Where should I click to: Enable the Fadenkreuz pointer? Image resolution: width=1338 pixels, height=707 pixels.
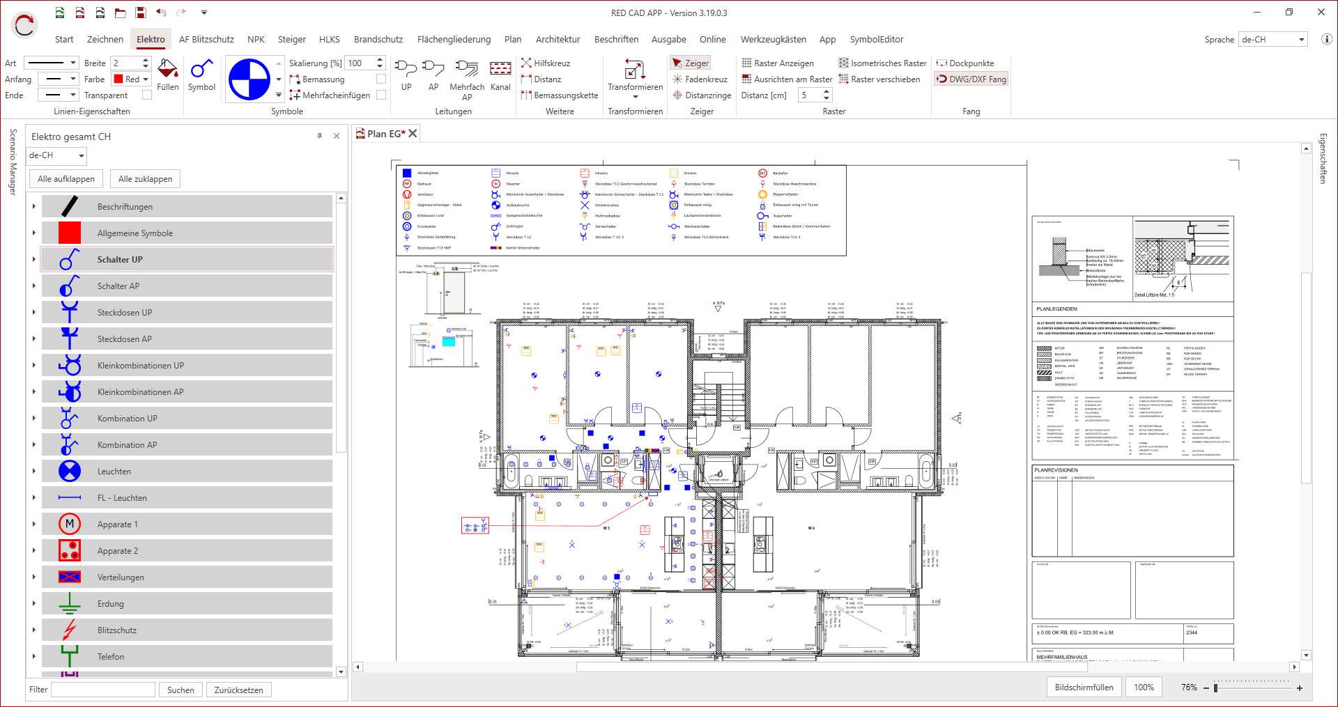click(700, 79)
